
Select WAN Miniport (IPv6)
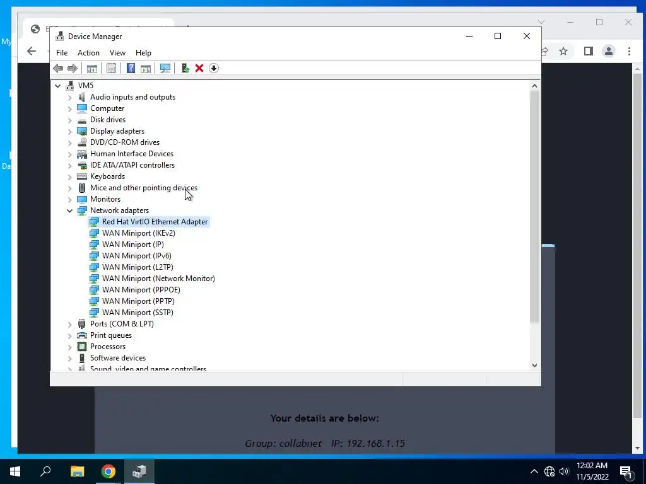[x=137, y=256]
